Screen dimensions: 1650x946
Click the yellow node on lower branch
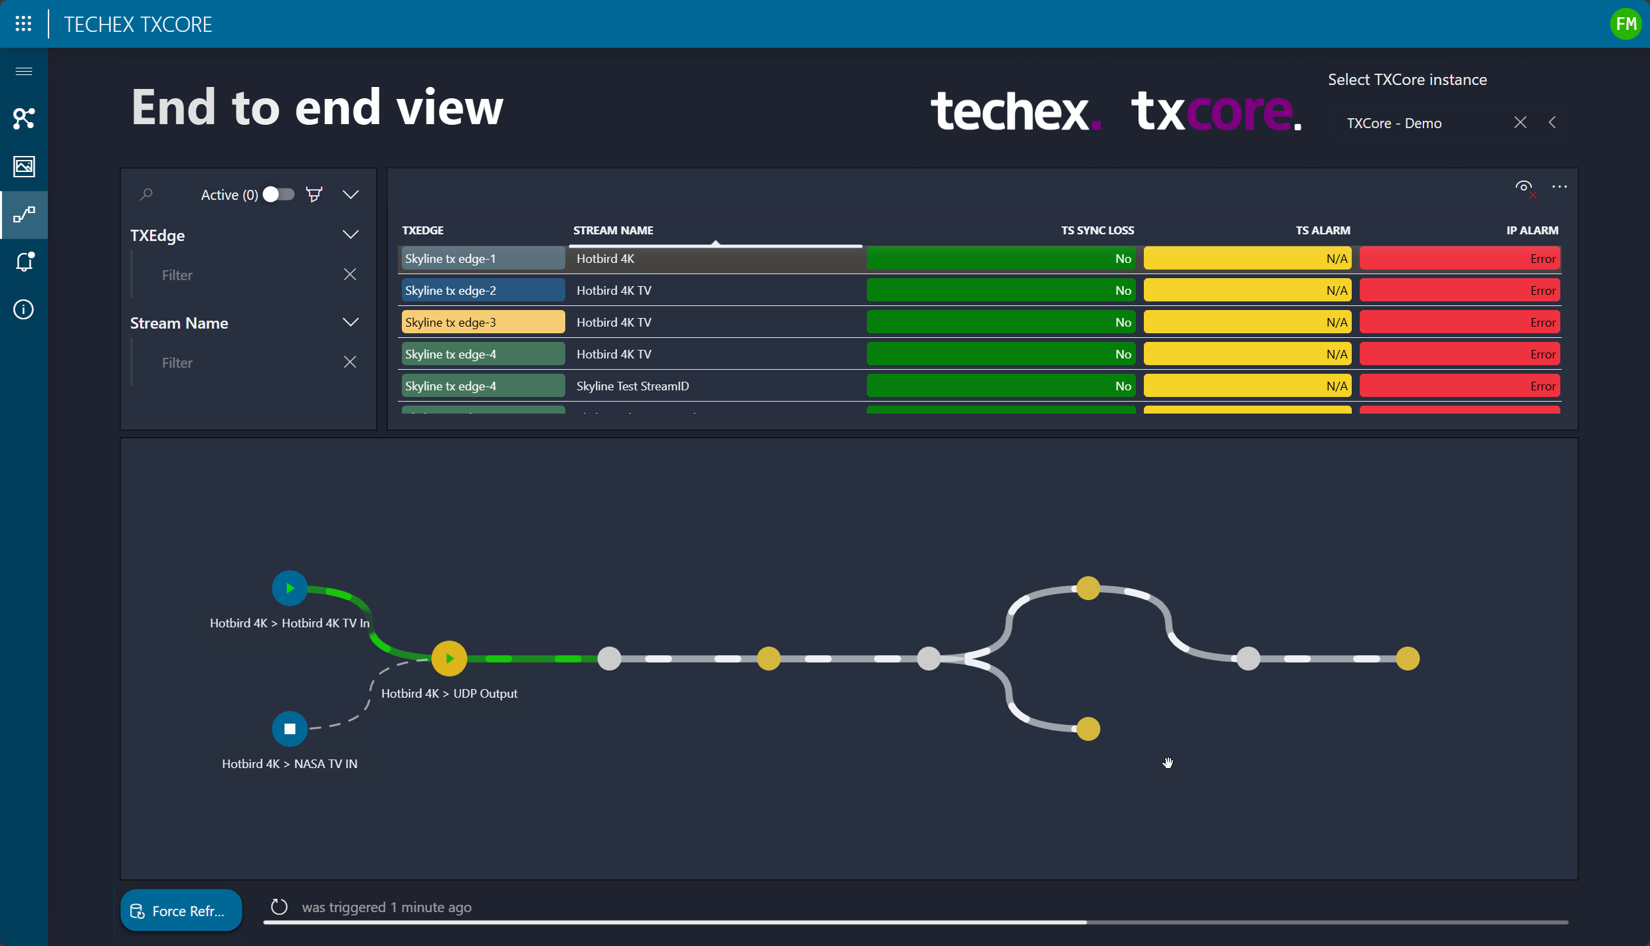click(1088, 729)
